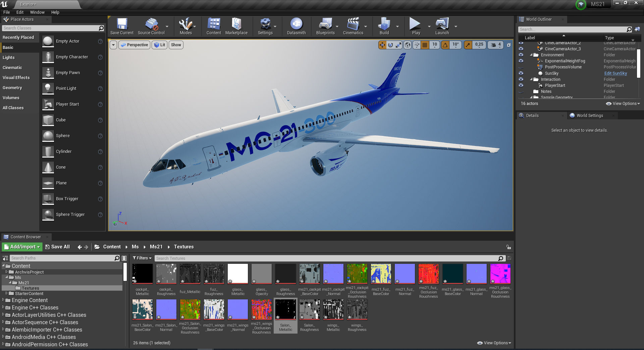Image resolution: width=644 pixels, height=350 pixels.
Task: Go back in Content Browser history
Action: click(79, 247)
